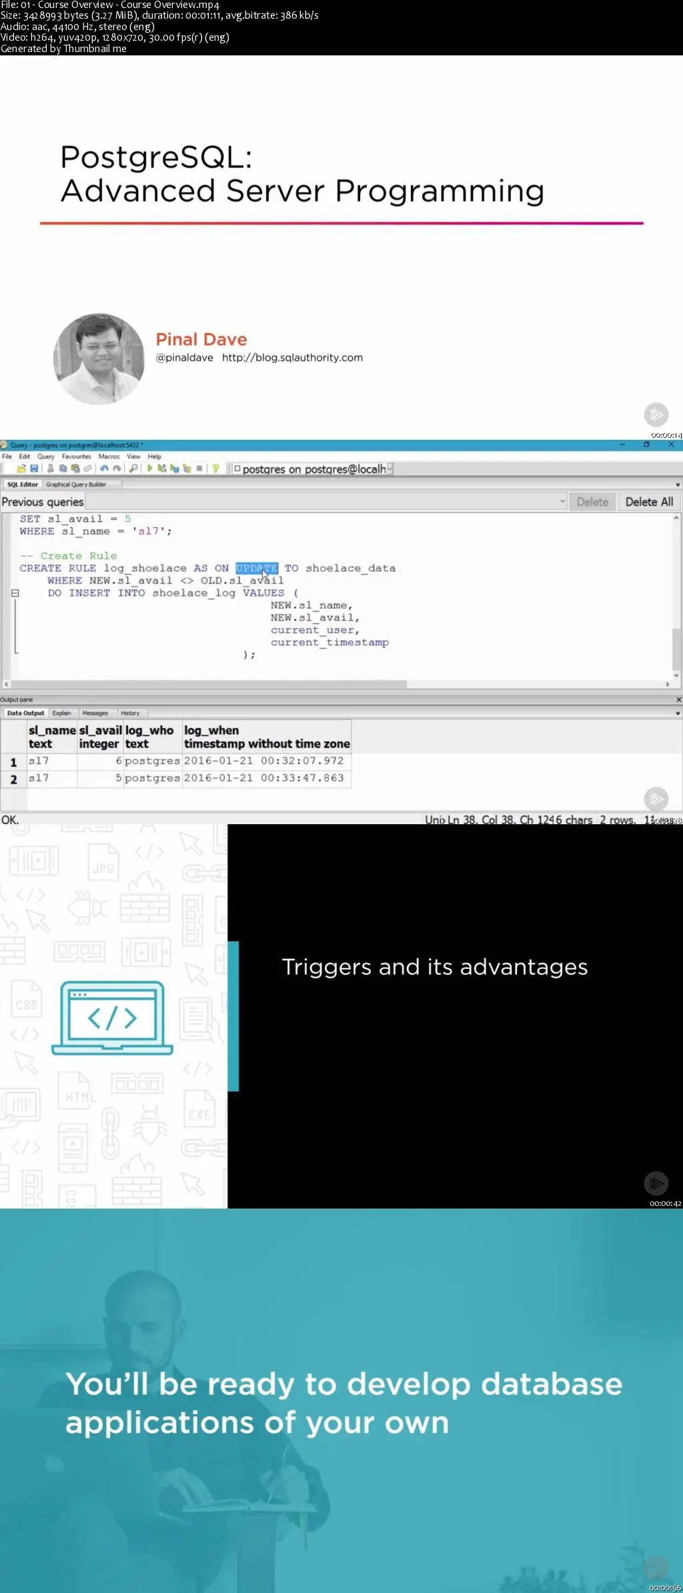
Task: Click the highlighted UPDATE keyword
Action: 257,569
